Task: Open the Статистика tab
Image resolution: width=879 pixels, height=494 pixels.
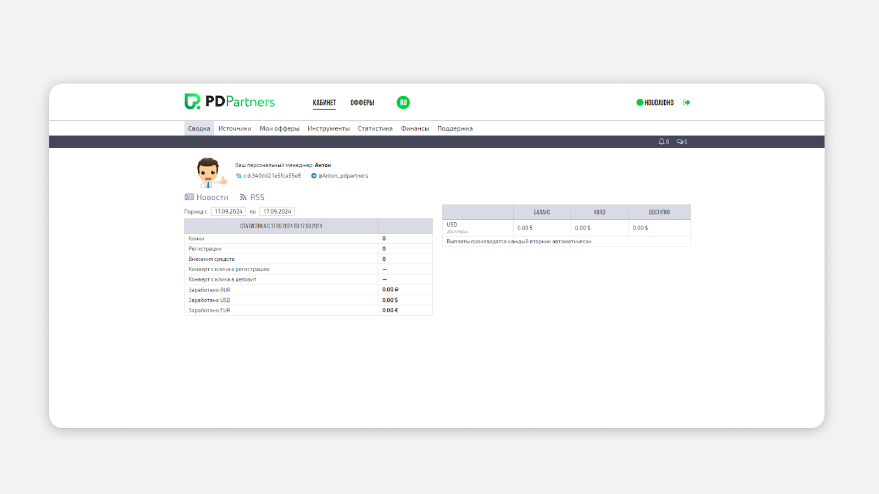Action: [375, 128]
